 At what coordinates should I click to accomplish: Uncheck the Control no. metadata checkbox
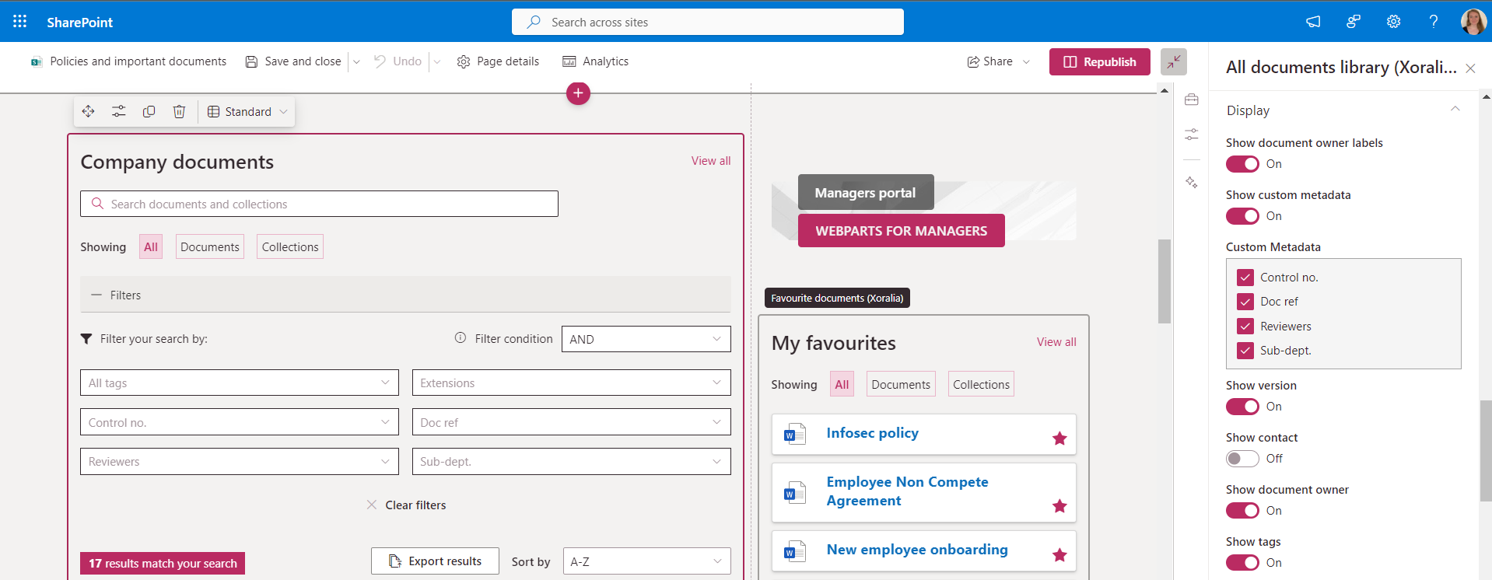(1245, 278)
